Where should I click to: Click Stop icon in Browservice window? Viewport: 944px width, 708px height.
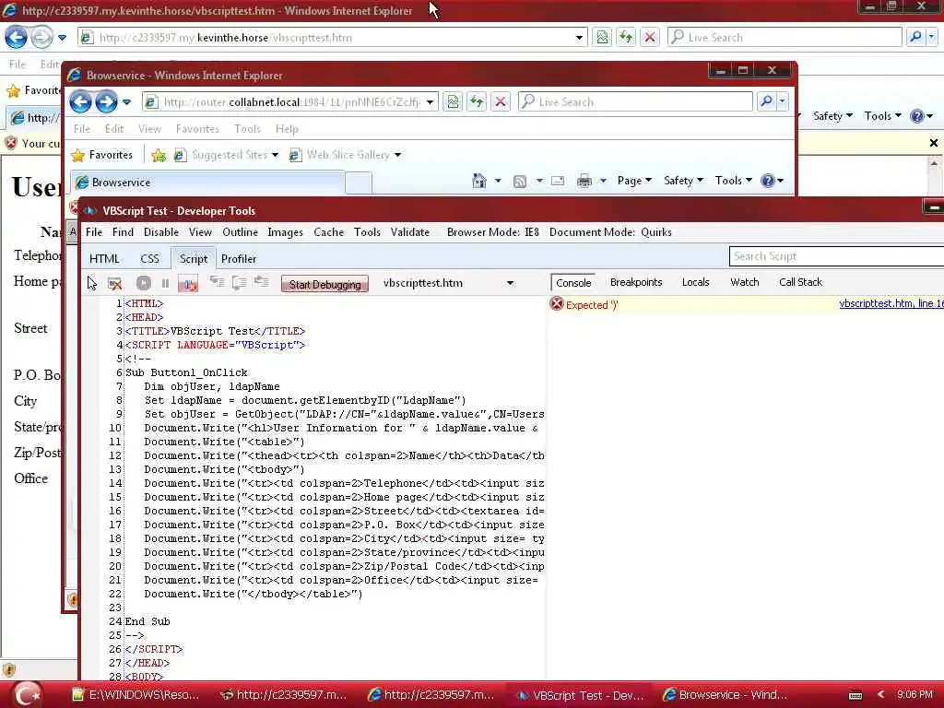[501, 101]
